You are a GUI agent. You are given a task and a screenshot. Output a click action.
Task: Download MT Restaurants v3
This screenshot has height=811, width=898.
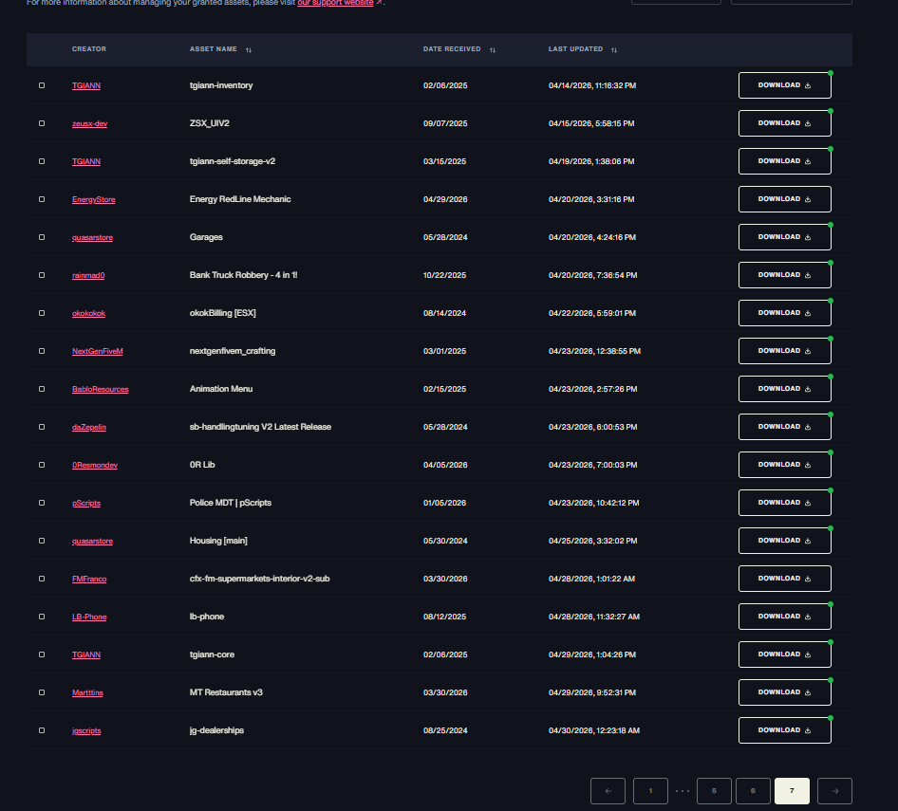785,692
